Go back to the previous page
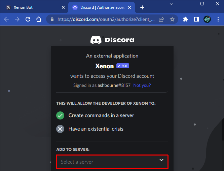The height and width of the screenshot is (171, 224). click(x=6, y=19)
